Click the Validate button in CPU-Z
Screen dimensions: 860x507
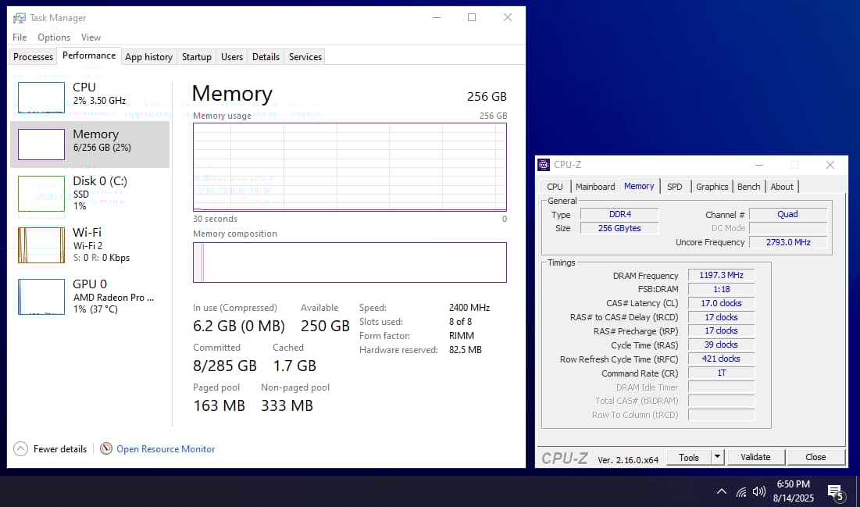(x=755, y=457)
